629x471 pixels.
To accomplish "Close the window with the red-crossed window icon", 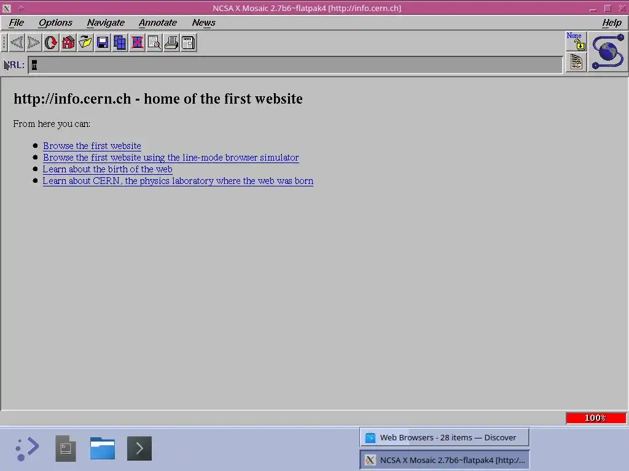I will click(x=137, y=42).
